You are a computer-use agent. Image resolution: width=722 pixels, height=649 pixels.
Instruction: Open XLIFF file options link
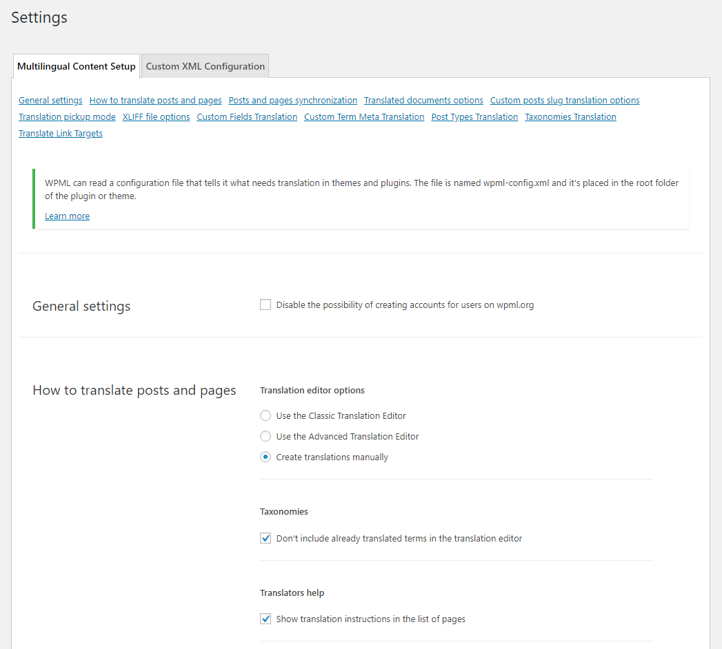coord(156,117)
